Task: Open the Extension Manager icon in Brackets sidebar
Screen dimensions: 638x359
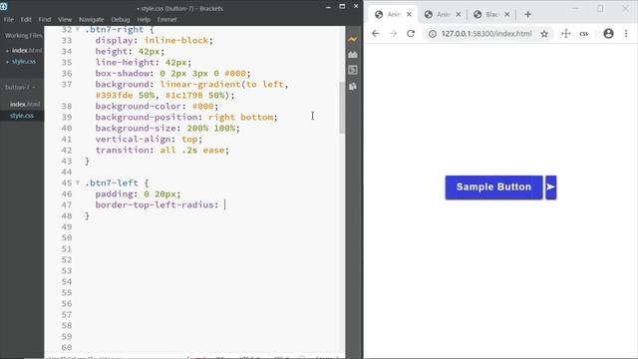Action: (353, 55)
